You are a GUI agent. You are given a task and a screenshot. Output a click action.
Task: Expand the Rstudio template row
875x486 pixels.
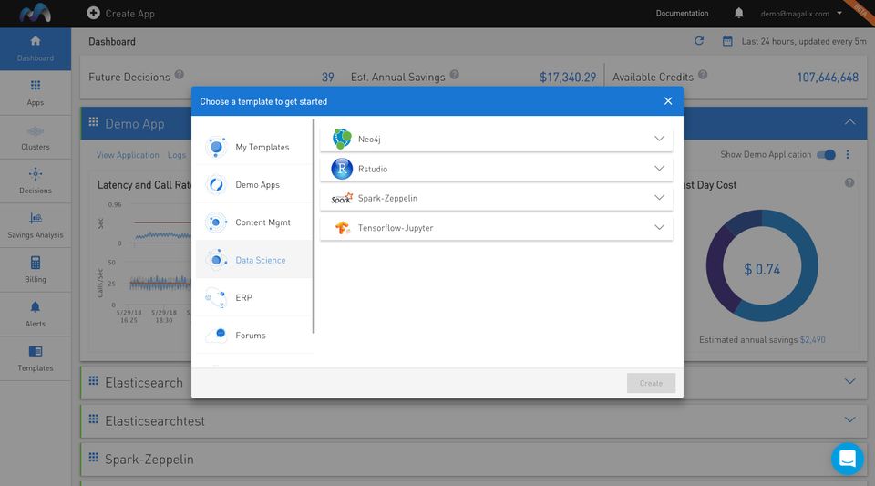(x=659, y=168)
